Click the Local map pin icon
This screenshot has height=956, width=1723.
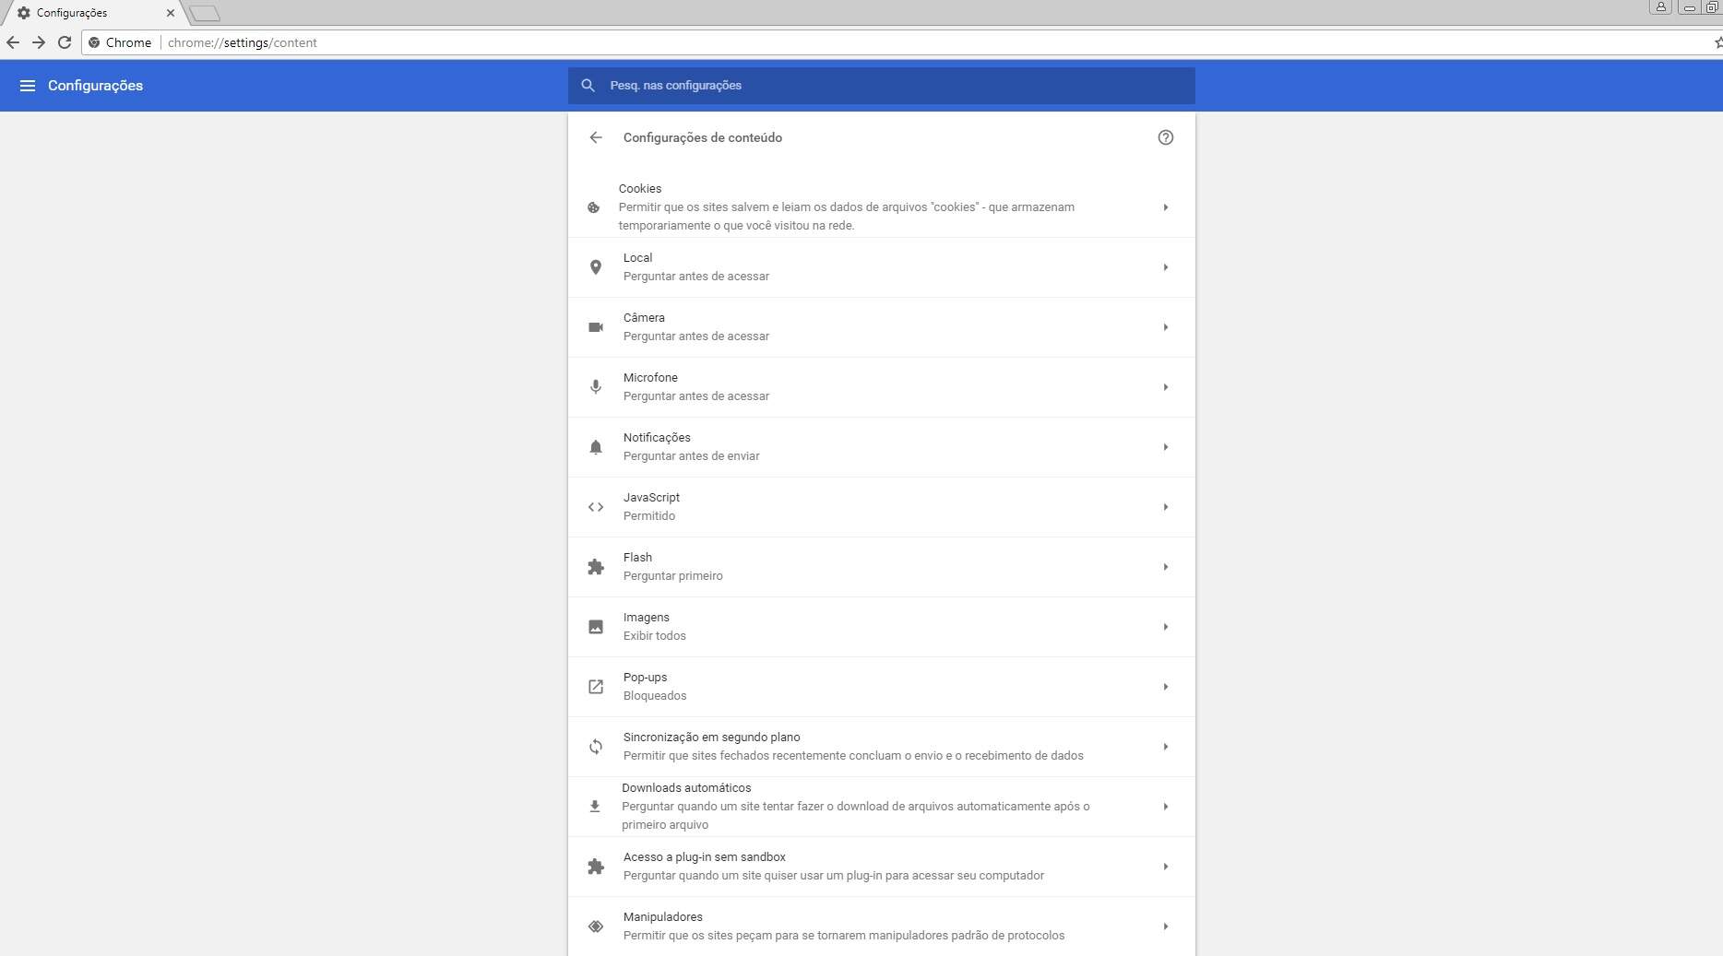coord(596,267)
